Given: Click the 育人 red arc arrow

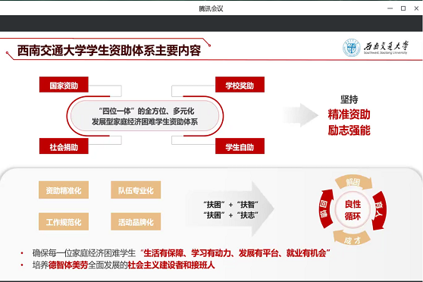Looking at the screenshot, I should 379,211.
